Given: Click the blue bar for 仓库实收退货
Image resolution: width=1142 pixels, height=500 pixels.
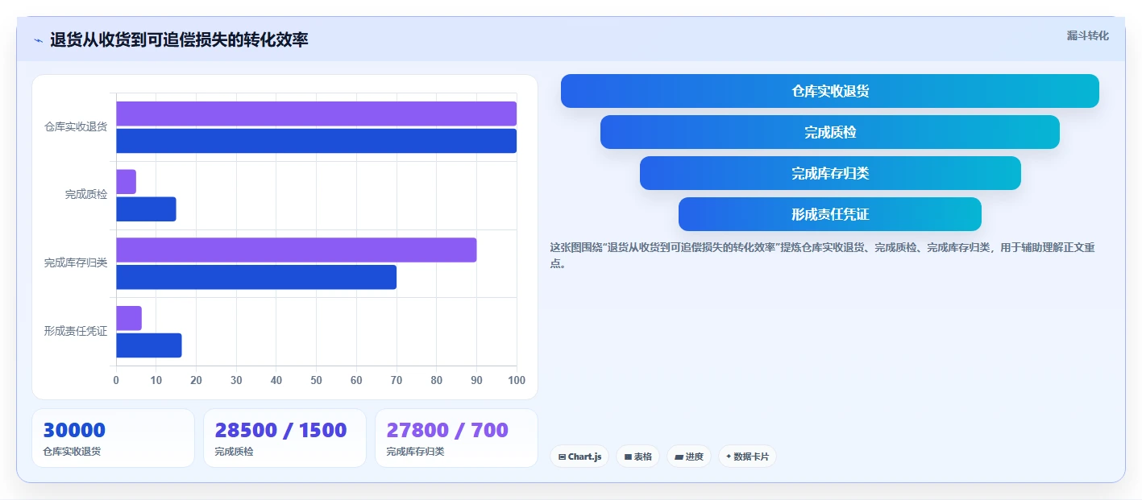Looking at the screenshot, I should tap(316, 141).
